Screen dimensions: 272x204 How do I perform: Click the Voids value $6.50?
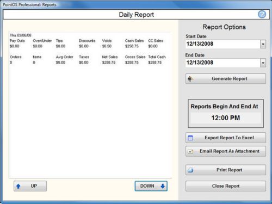pos(107,46)
